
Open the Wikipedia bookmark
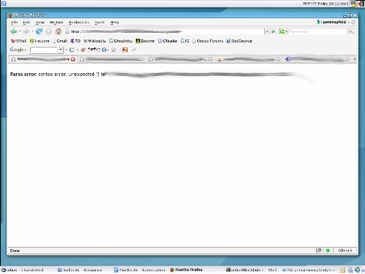[x=95, y=41]
